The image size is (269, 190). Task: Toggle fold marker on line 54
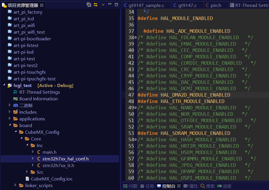click(136, 140)
